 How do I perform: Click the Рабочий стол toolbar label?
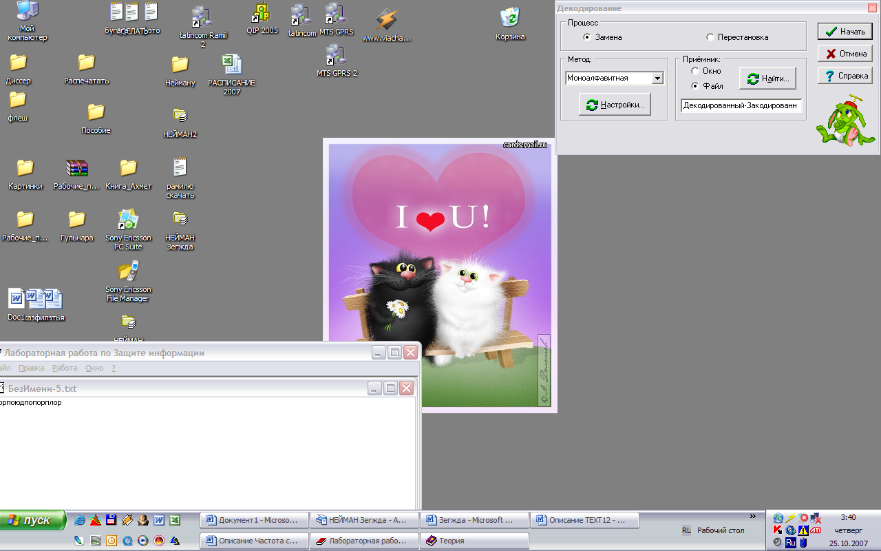click(x=721, y=530)
